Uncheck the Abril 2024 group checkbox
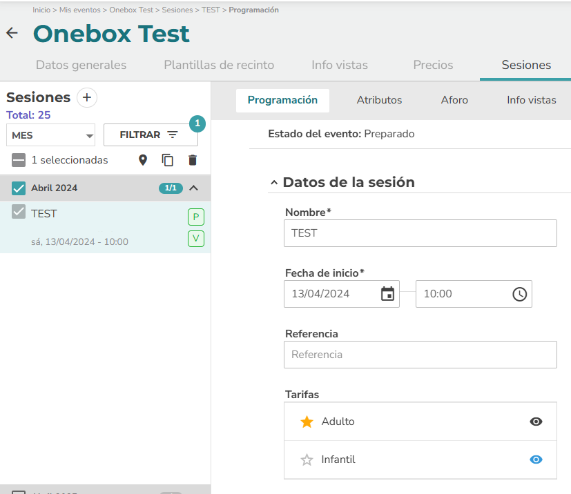 (x=19, y=188)
